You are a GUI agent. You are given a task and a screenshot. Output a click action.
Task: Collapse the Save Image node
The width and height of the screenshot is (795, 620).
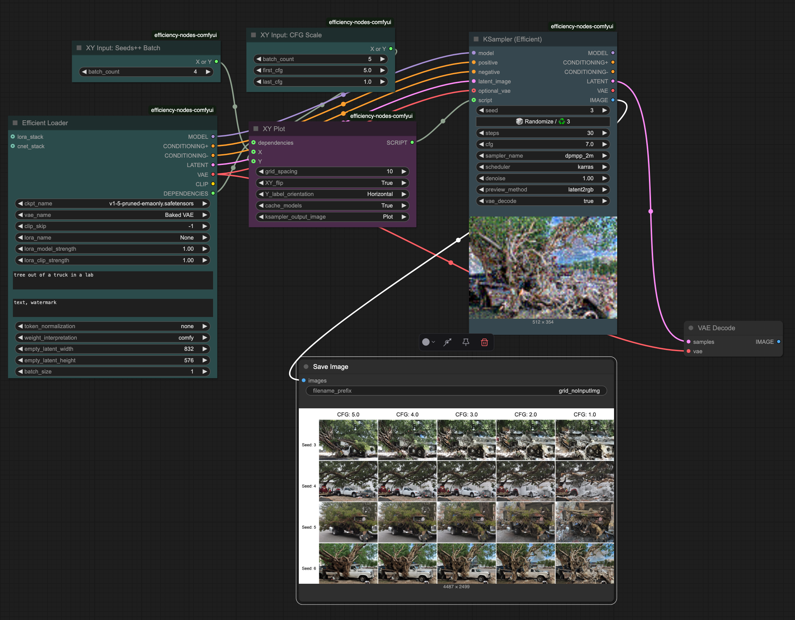[306, 366]
